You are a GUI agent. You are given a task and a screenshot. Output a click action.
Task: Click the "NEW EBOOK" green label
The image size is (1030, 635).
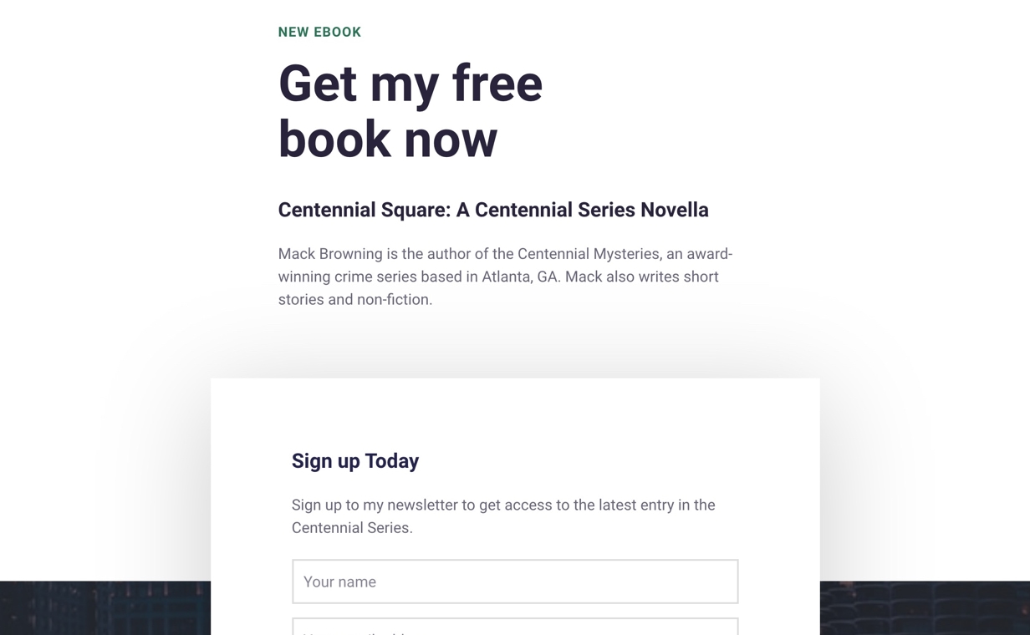point(319,33)
